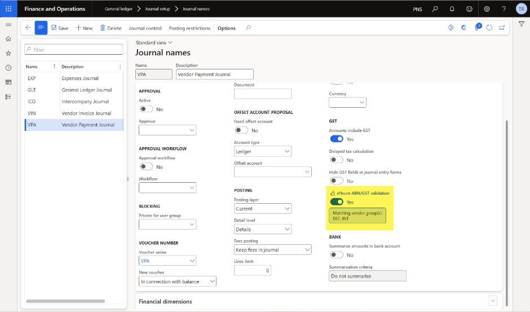Expand the navigation pane hamburger

[x=8, y=25]
